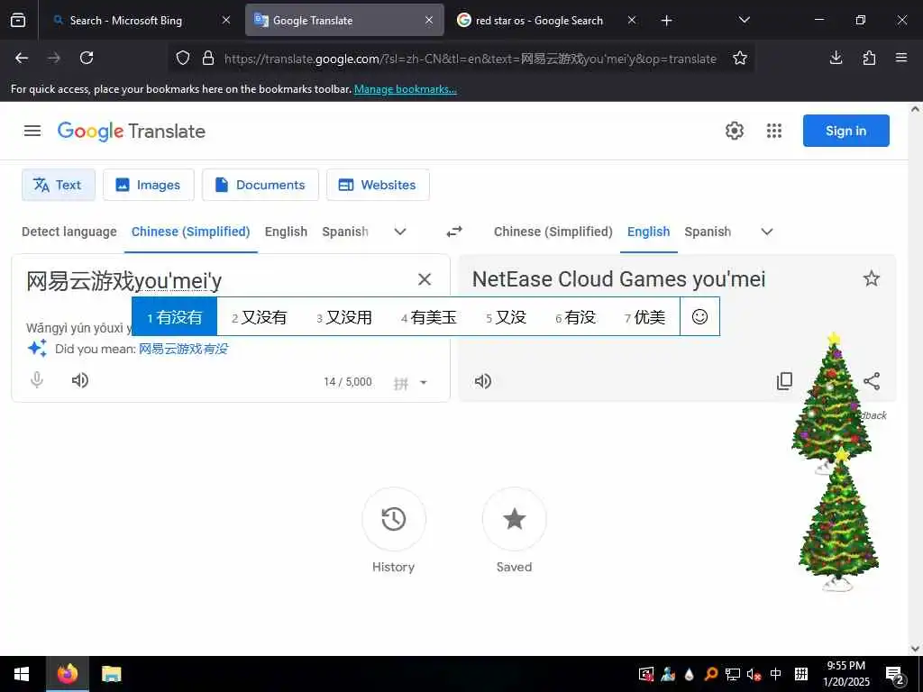Save translation with the star icon
This screenshot has width=923, height=692.
coord(872,278)
